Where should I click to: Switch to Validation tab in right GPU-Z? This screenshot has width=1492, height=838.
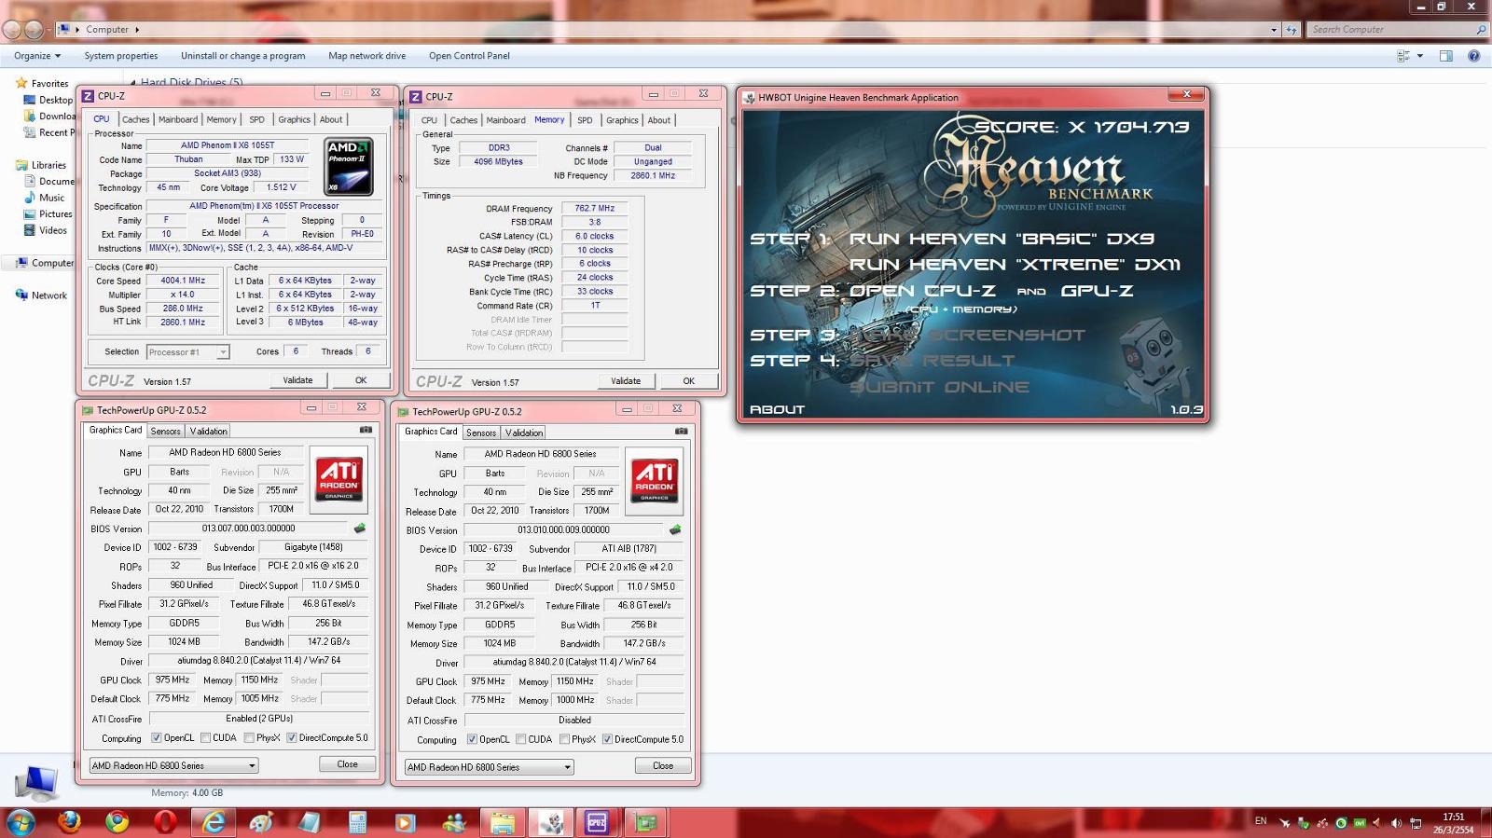524,433
